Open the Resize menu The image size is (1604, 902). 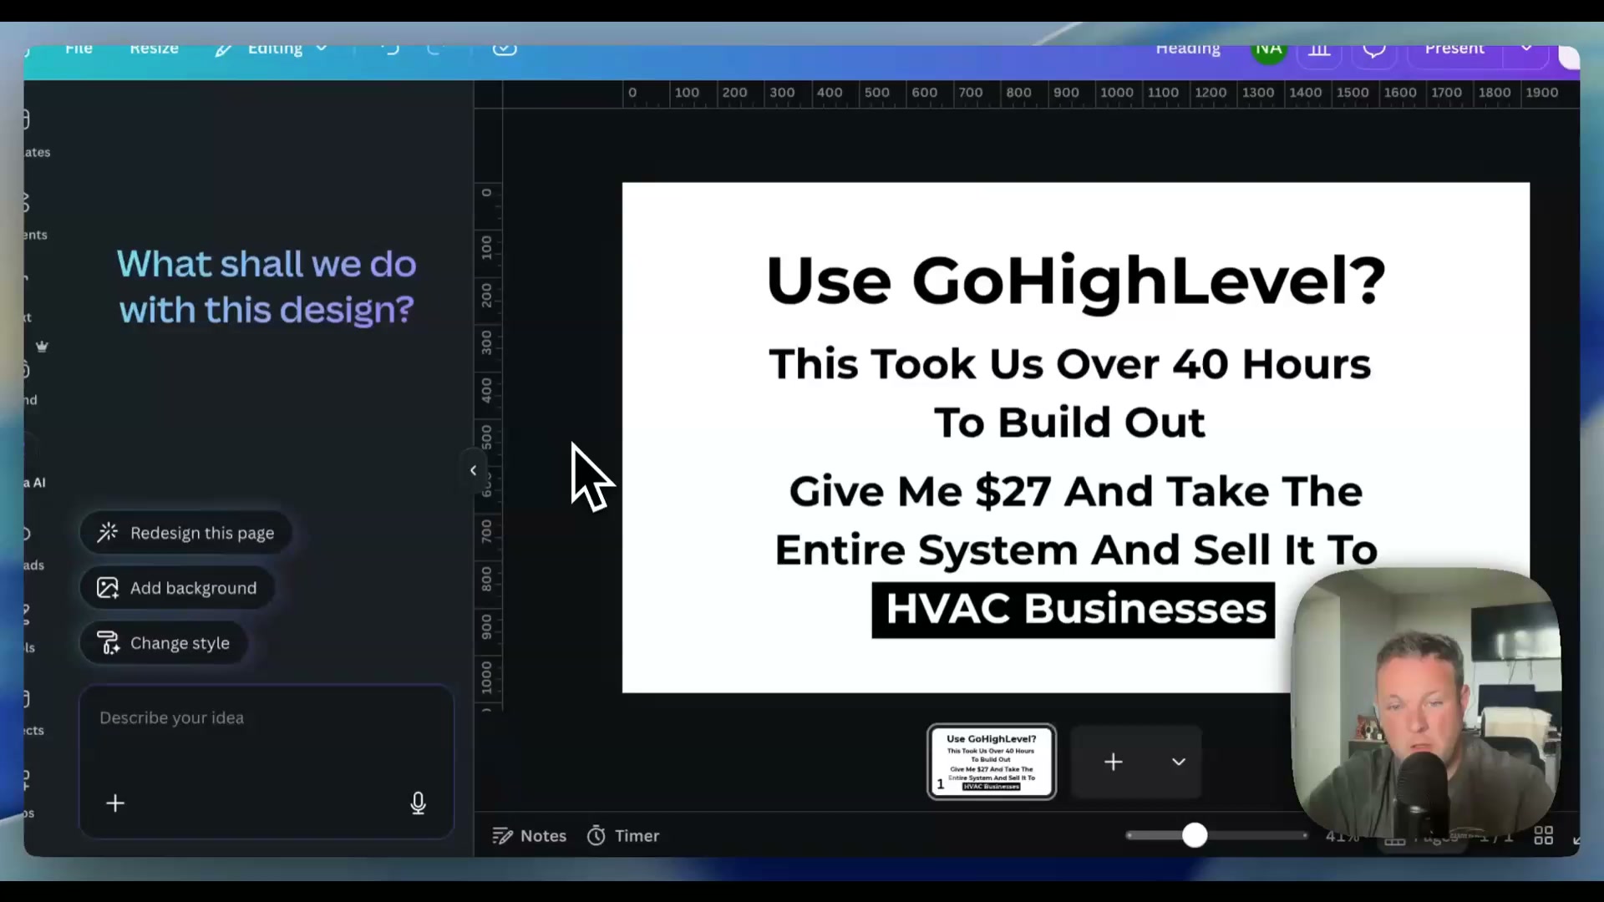pos(154,49)
